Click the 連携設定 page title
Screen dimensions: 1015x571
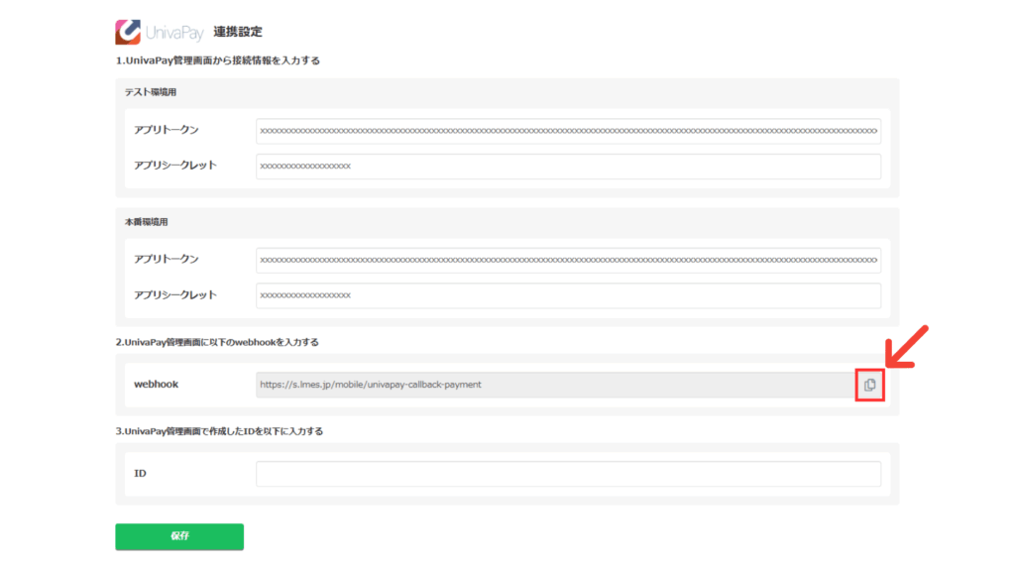[238, 33]
